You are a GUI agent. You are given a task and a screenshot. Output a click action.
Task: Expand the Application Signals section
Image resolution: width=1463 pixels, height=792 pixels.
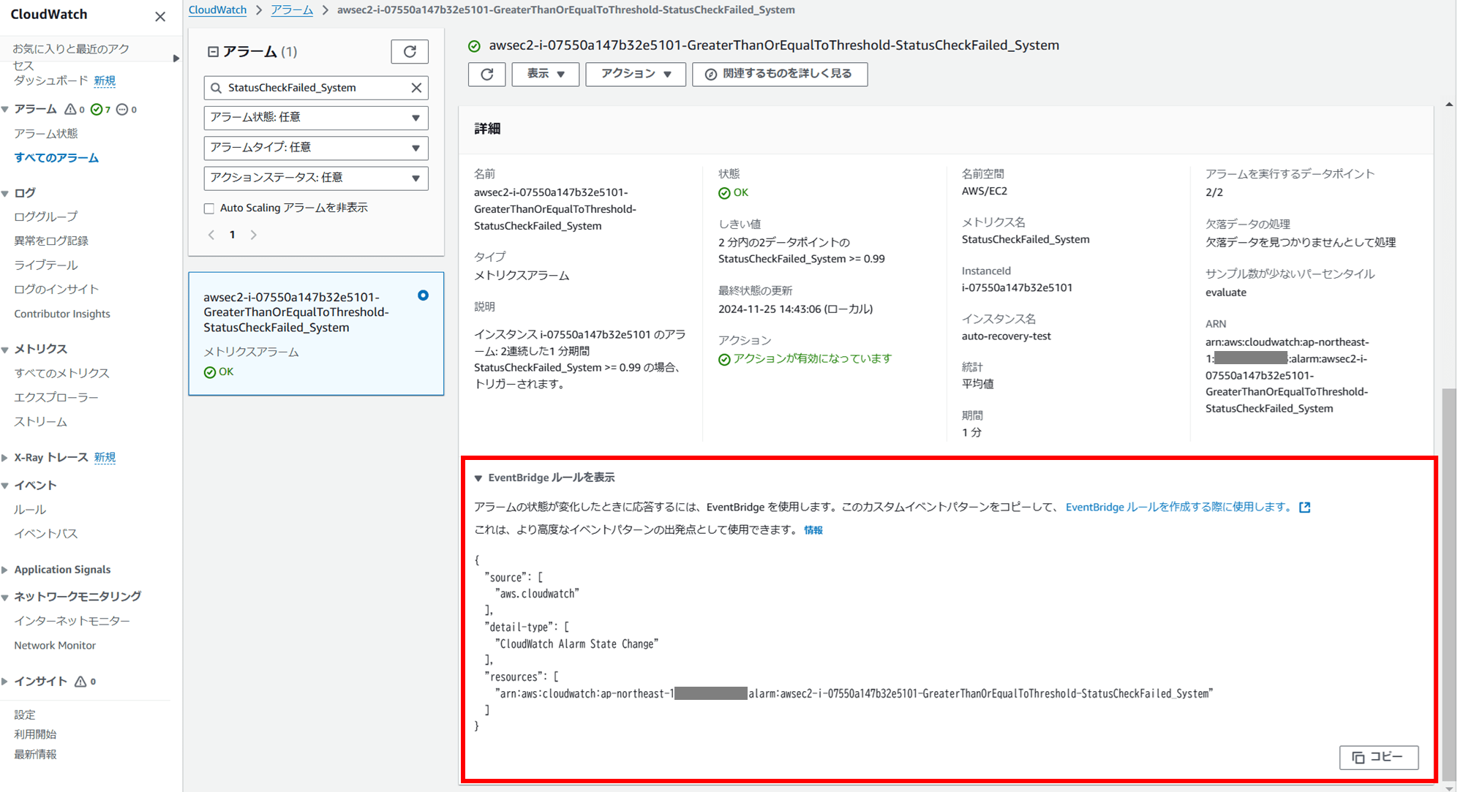pos(5,570)
